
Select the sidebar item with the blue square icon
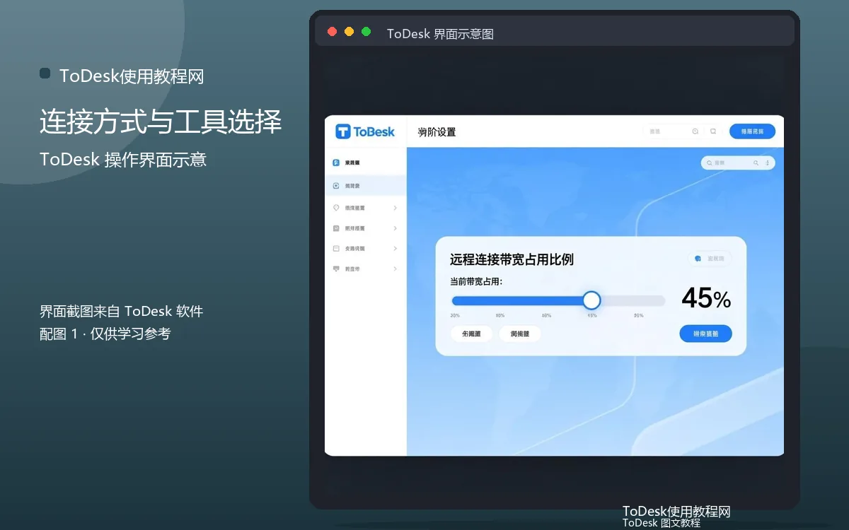click(365, 163)
